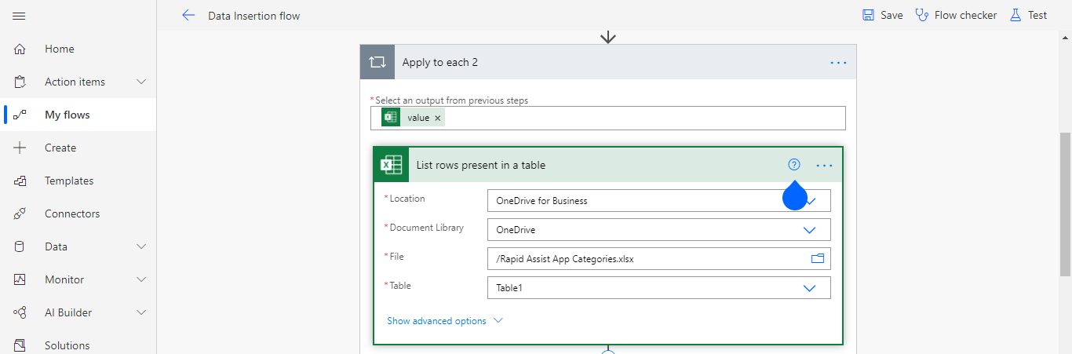This screenshot has width=1072, height=354.
Task: Click the File path field
Action: click(x=658, y=258)
